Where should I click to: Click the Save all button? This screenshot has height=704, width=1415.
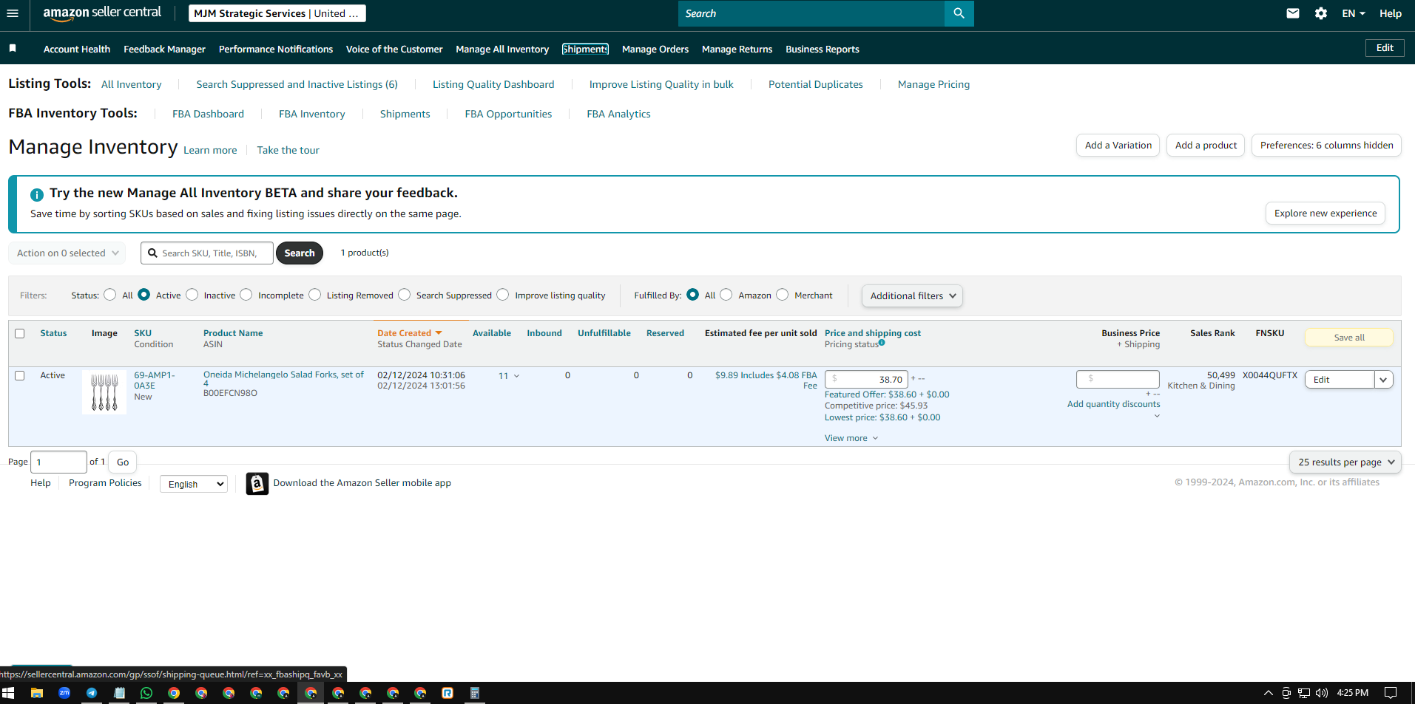[1349, 338]
